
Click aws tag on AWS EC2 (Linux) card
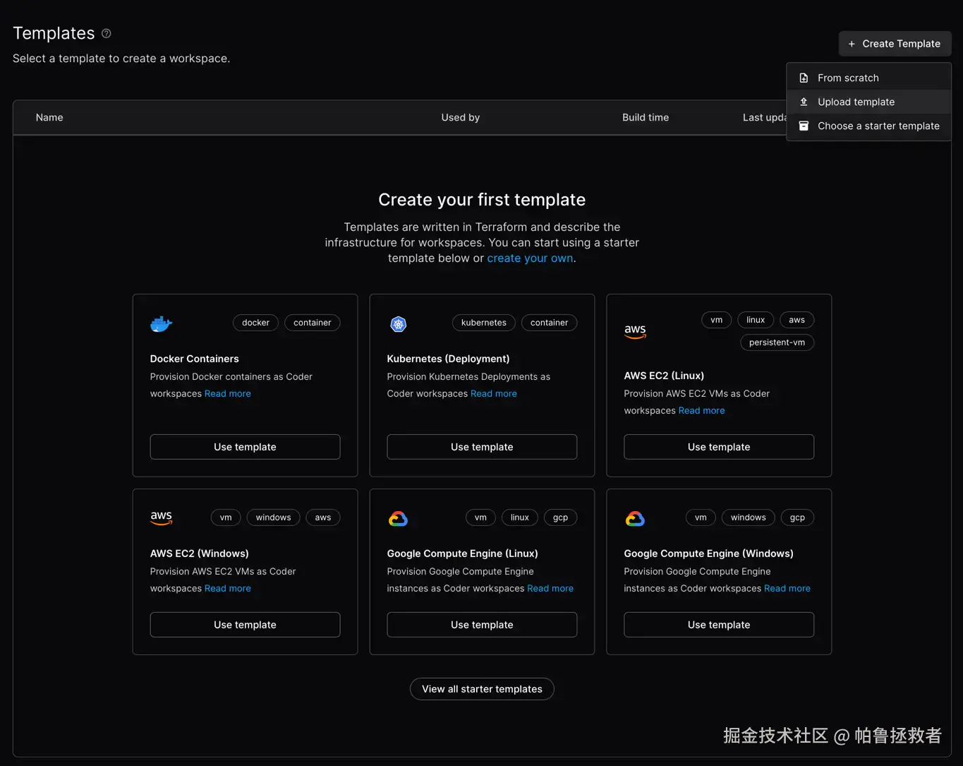[x=797, y=320]
